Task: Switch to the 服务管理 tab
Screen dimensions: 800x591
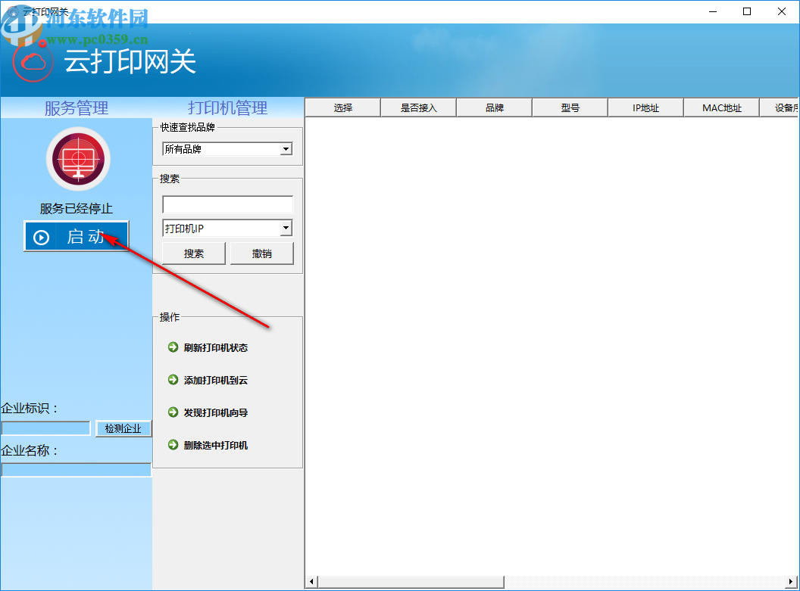Action: point(76,107)
